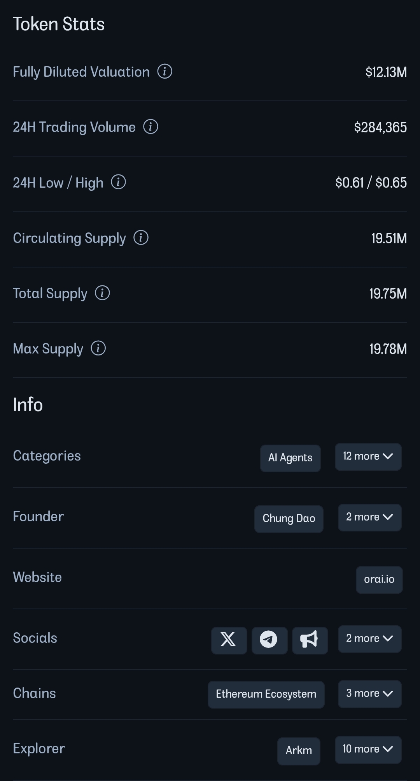Tap the Max Supply info icon
The height and width of the screenshot is (781, 420).
click(98, 348)
